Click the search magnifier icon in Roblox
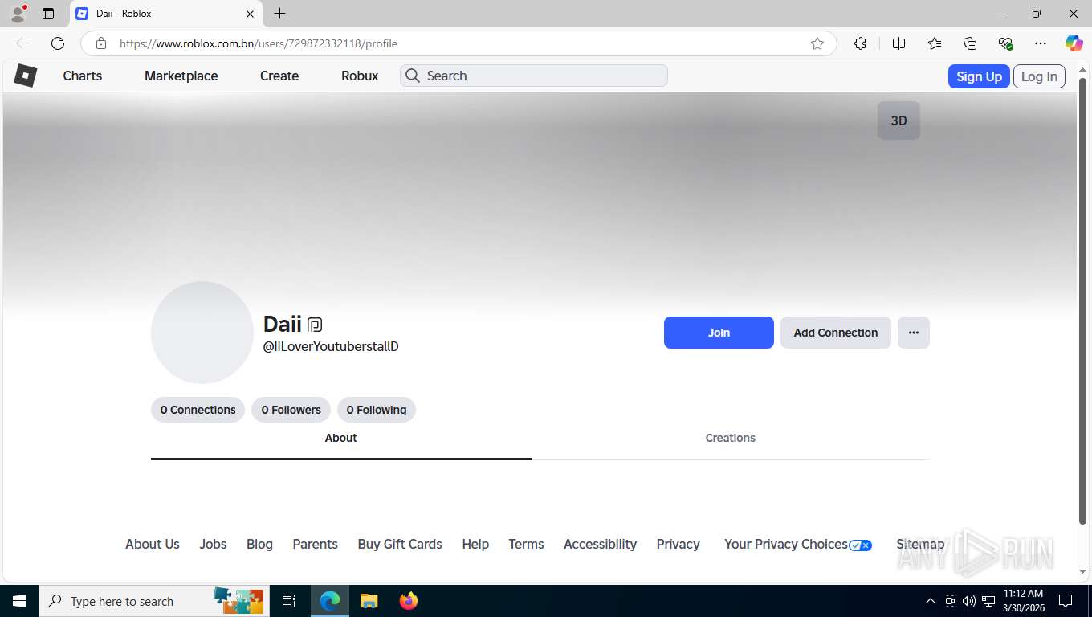 (413, 76)
